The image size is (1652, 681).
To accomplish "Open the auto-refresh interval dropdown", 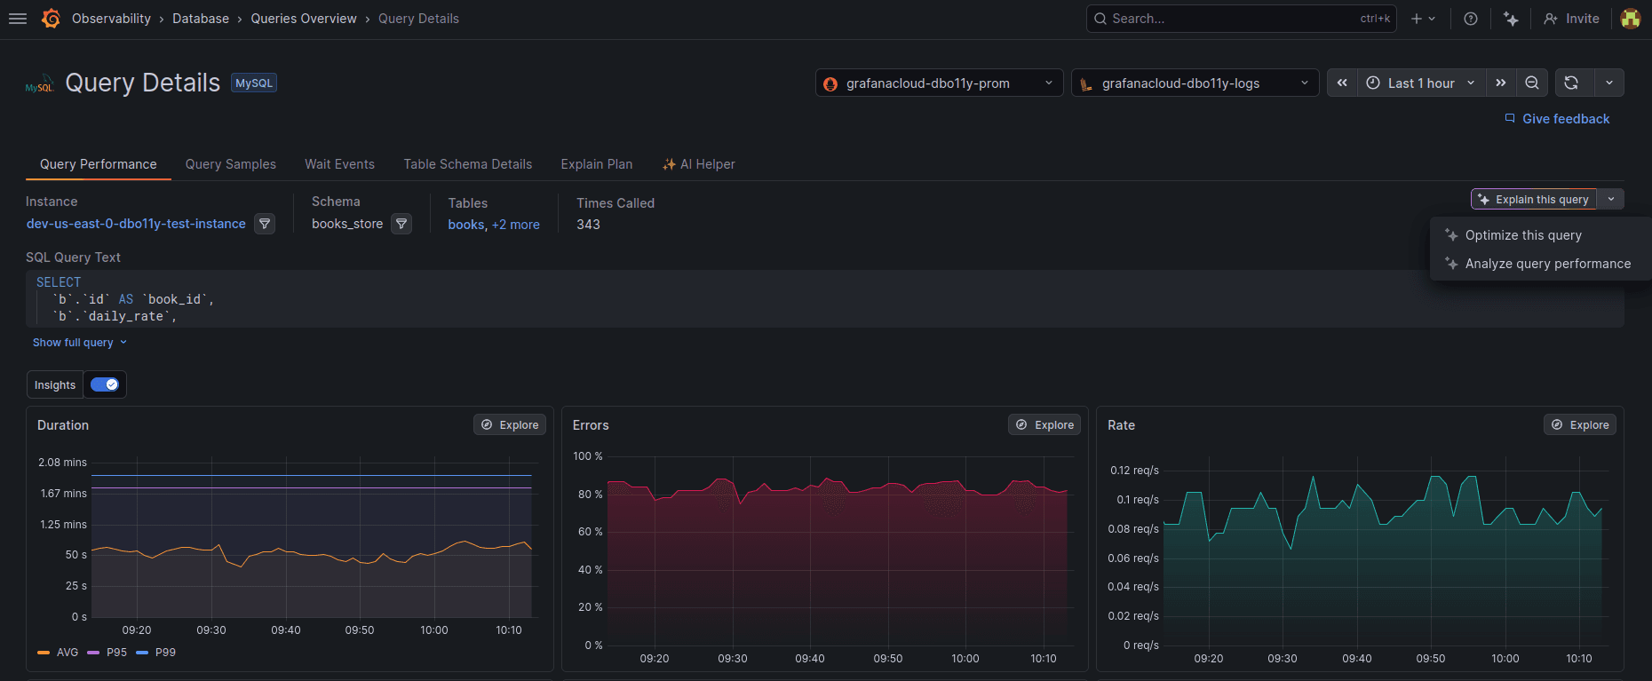I will coord(1609,83).
